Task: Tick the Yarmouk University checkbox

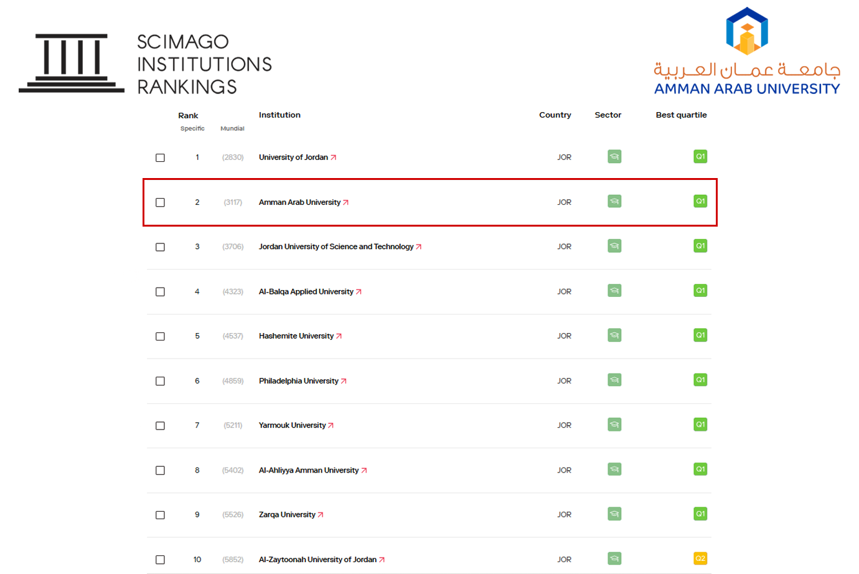Action: 160,426
